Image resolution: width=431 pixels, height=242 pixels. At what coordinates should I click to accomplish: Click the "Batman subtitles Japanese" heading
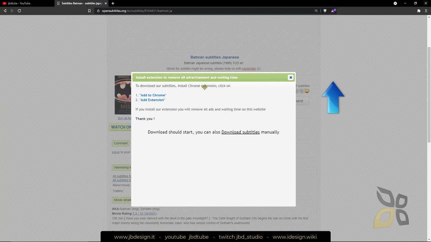(x=214, y=57)
